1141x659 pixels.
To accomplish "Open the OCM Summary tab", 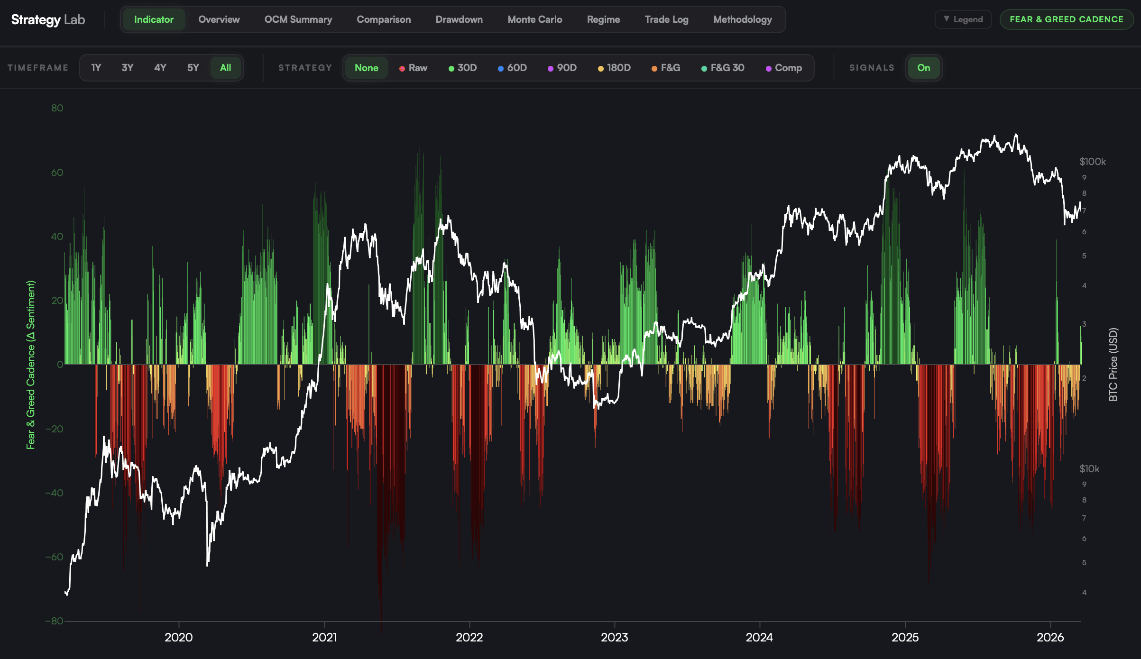I will (298, 19).
